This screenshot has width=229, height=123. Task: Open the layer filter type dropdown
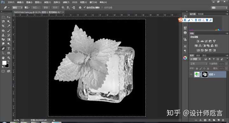[x=196, y=59]
